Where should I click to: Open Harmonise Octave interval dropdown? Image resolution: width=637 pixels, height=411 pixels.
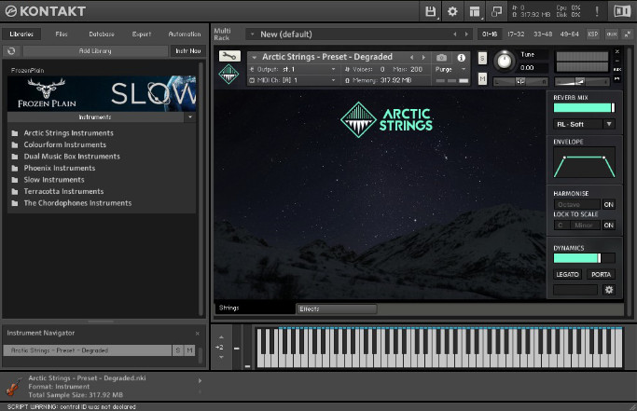[x=577, y=204]
